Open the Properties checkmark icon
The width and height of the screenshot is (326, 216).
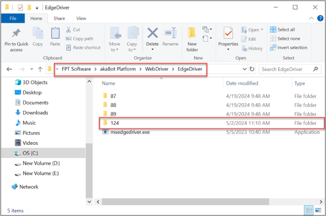(228, 33)
